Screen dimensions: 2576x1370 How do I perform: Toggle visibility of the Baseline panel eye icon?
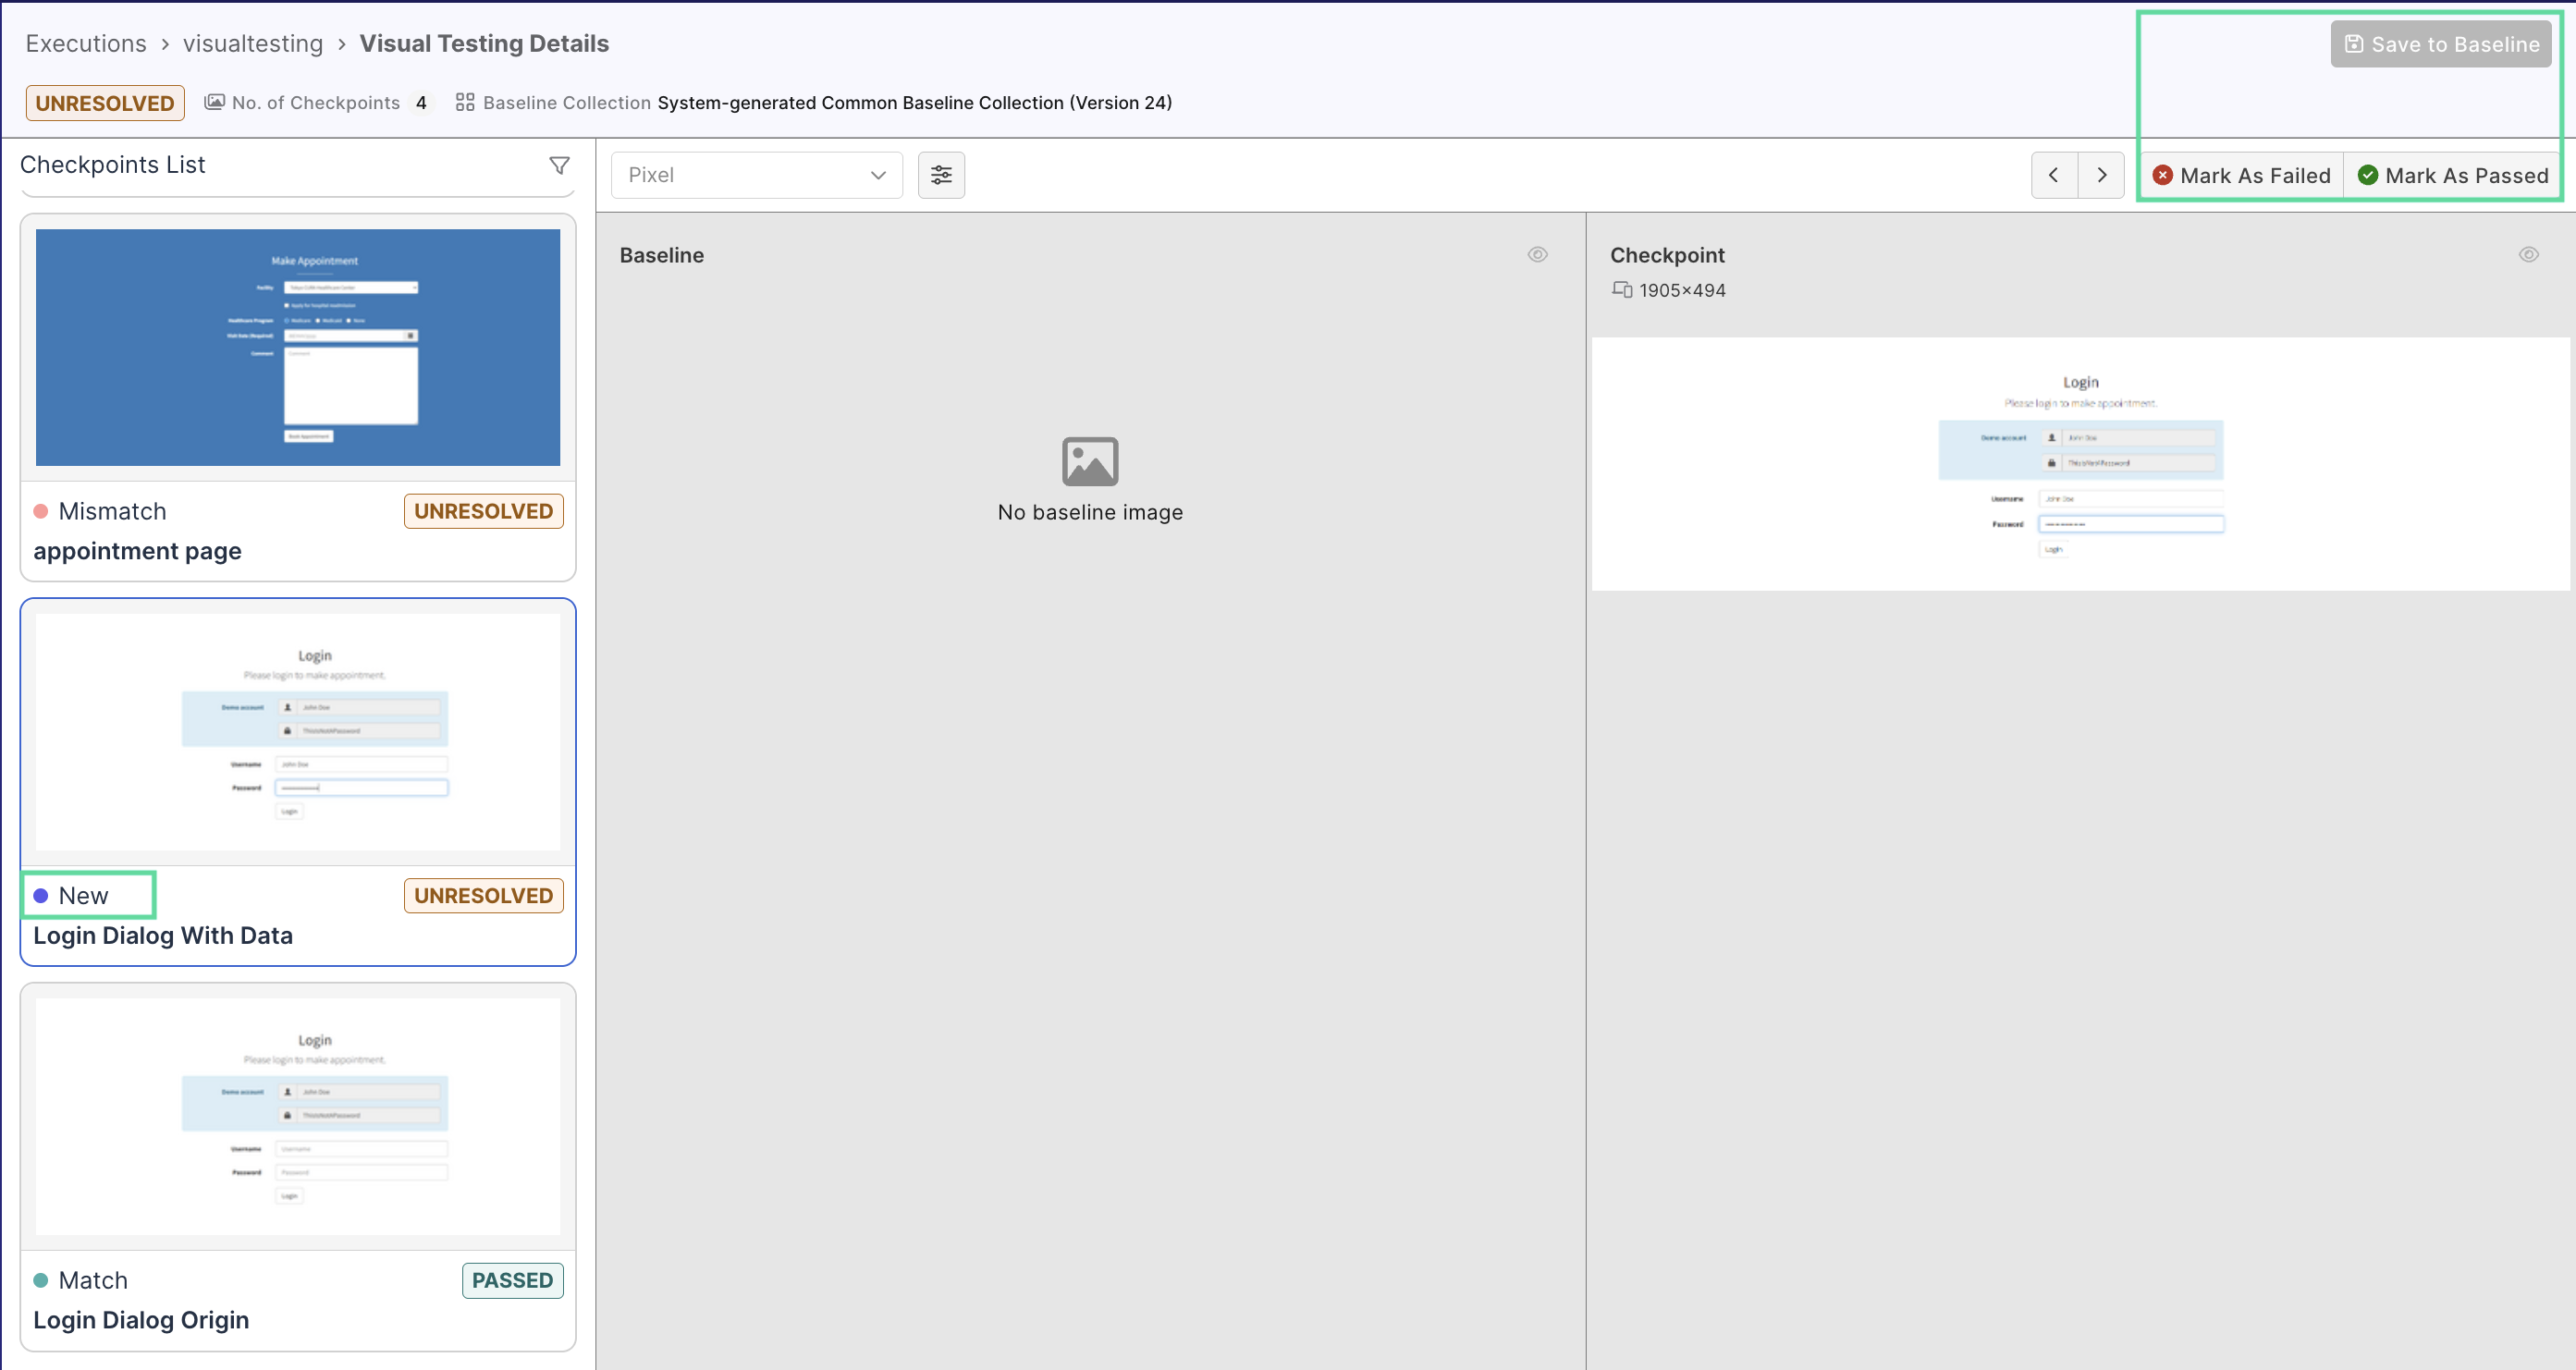point(1537,254)
